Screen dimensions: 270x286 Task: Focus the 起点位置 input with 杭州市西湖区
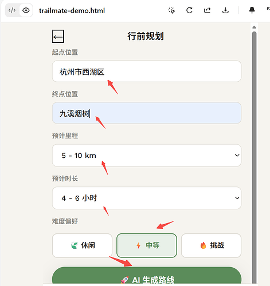pos(147,71)
